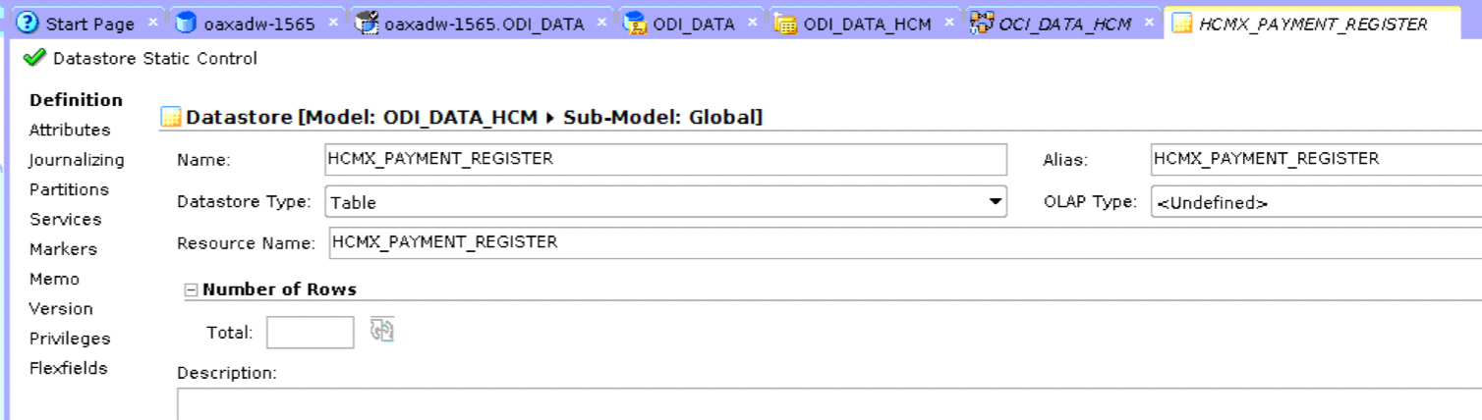Collapse the Number of Rows section

[x=192, y=289]
